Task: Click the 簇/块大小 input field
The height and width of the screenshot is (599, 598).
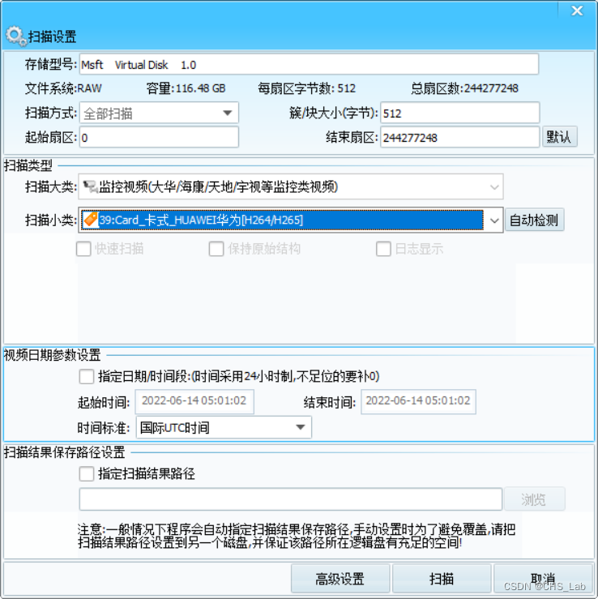Action: coord(459,113)
